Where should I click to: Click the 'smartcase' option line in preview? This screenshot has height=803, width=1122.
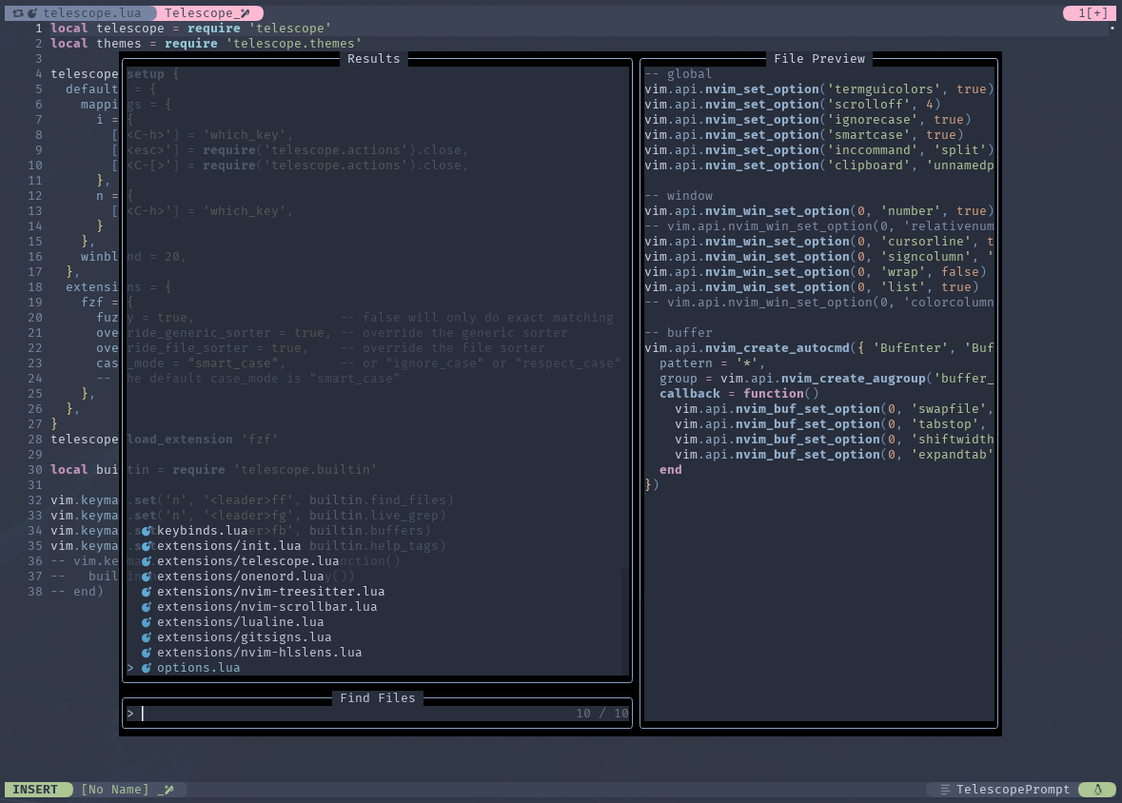803,134
